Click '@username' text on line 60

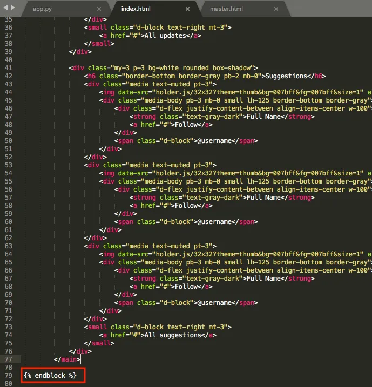point(214,222)
